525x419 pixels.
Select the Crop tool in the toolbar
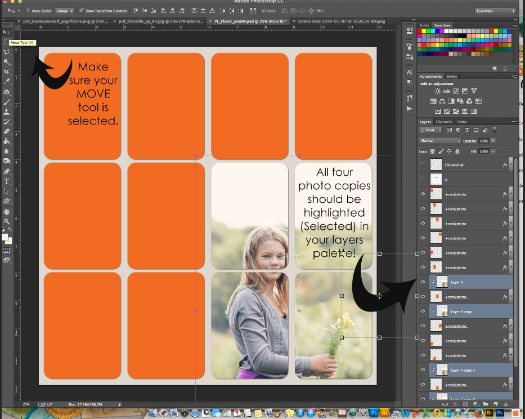coord(7,72)
